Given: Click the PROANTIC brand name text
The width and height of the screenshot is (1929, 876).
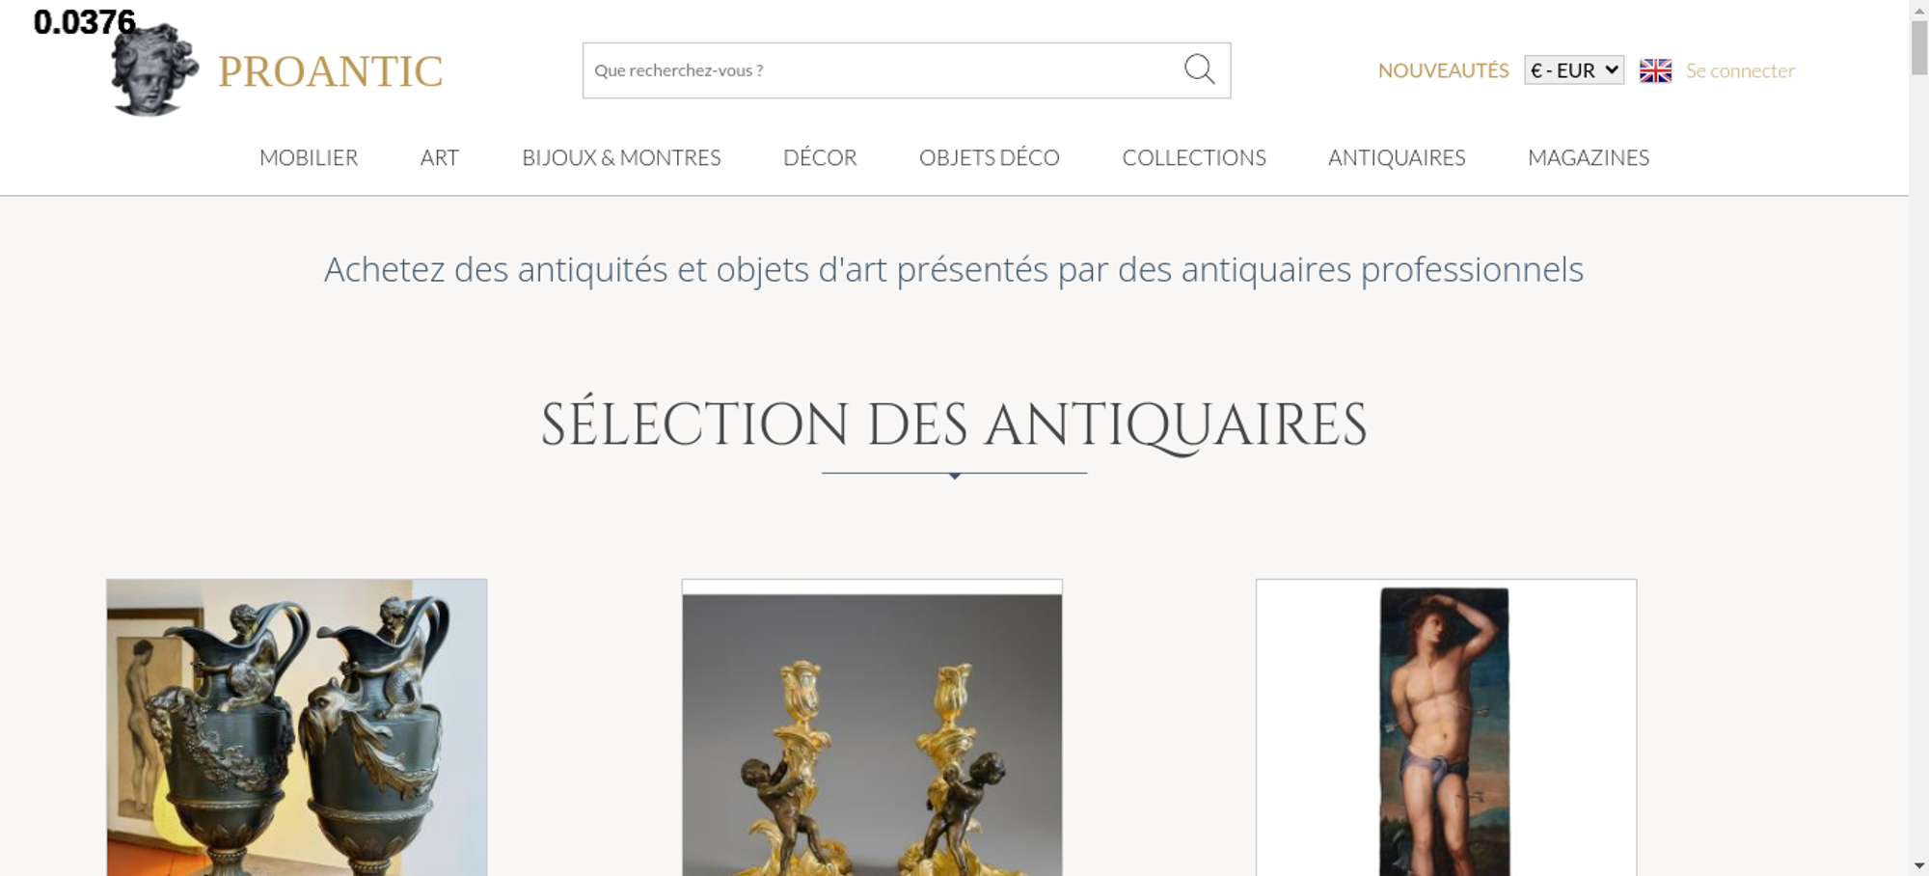Looking at the screenshot, I should coord(331,71).
